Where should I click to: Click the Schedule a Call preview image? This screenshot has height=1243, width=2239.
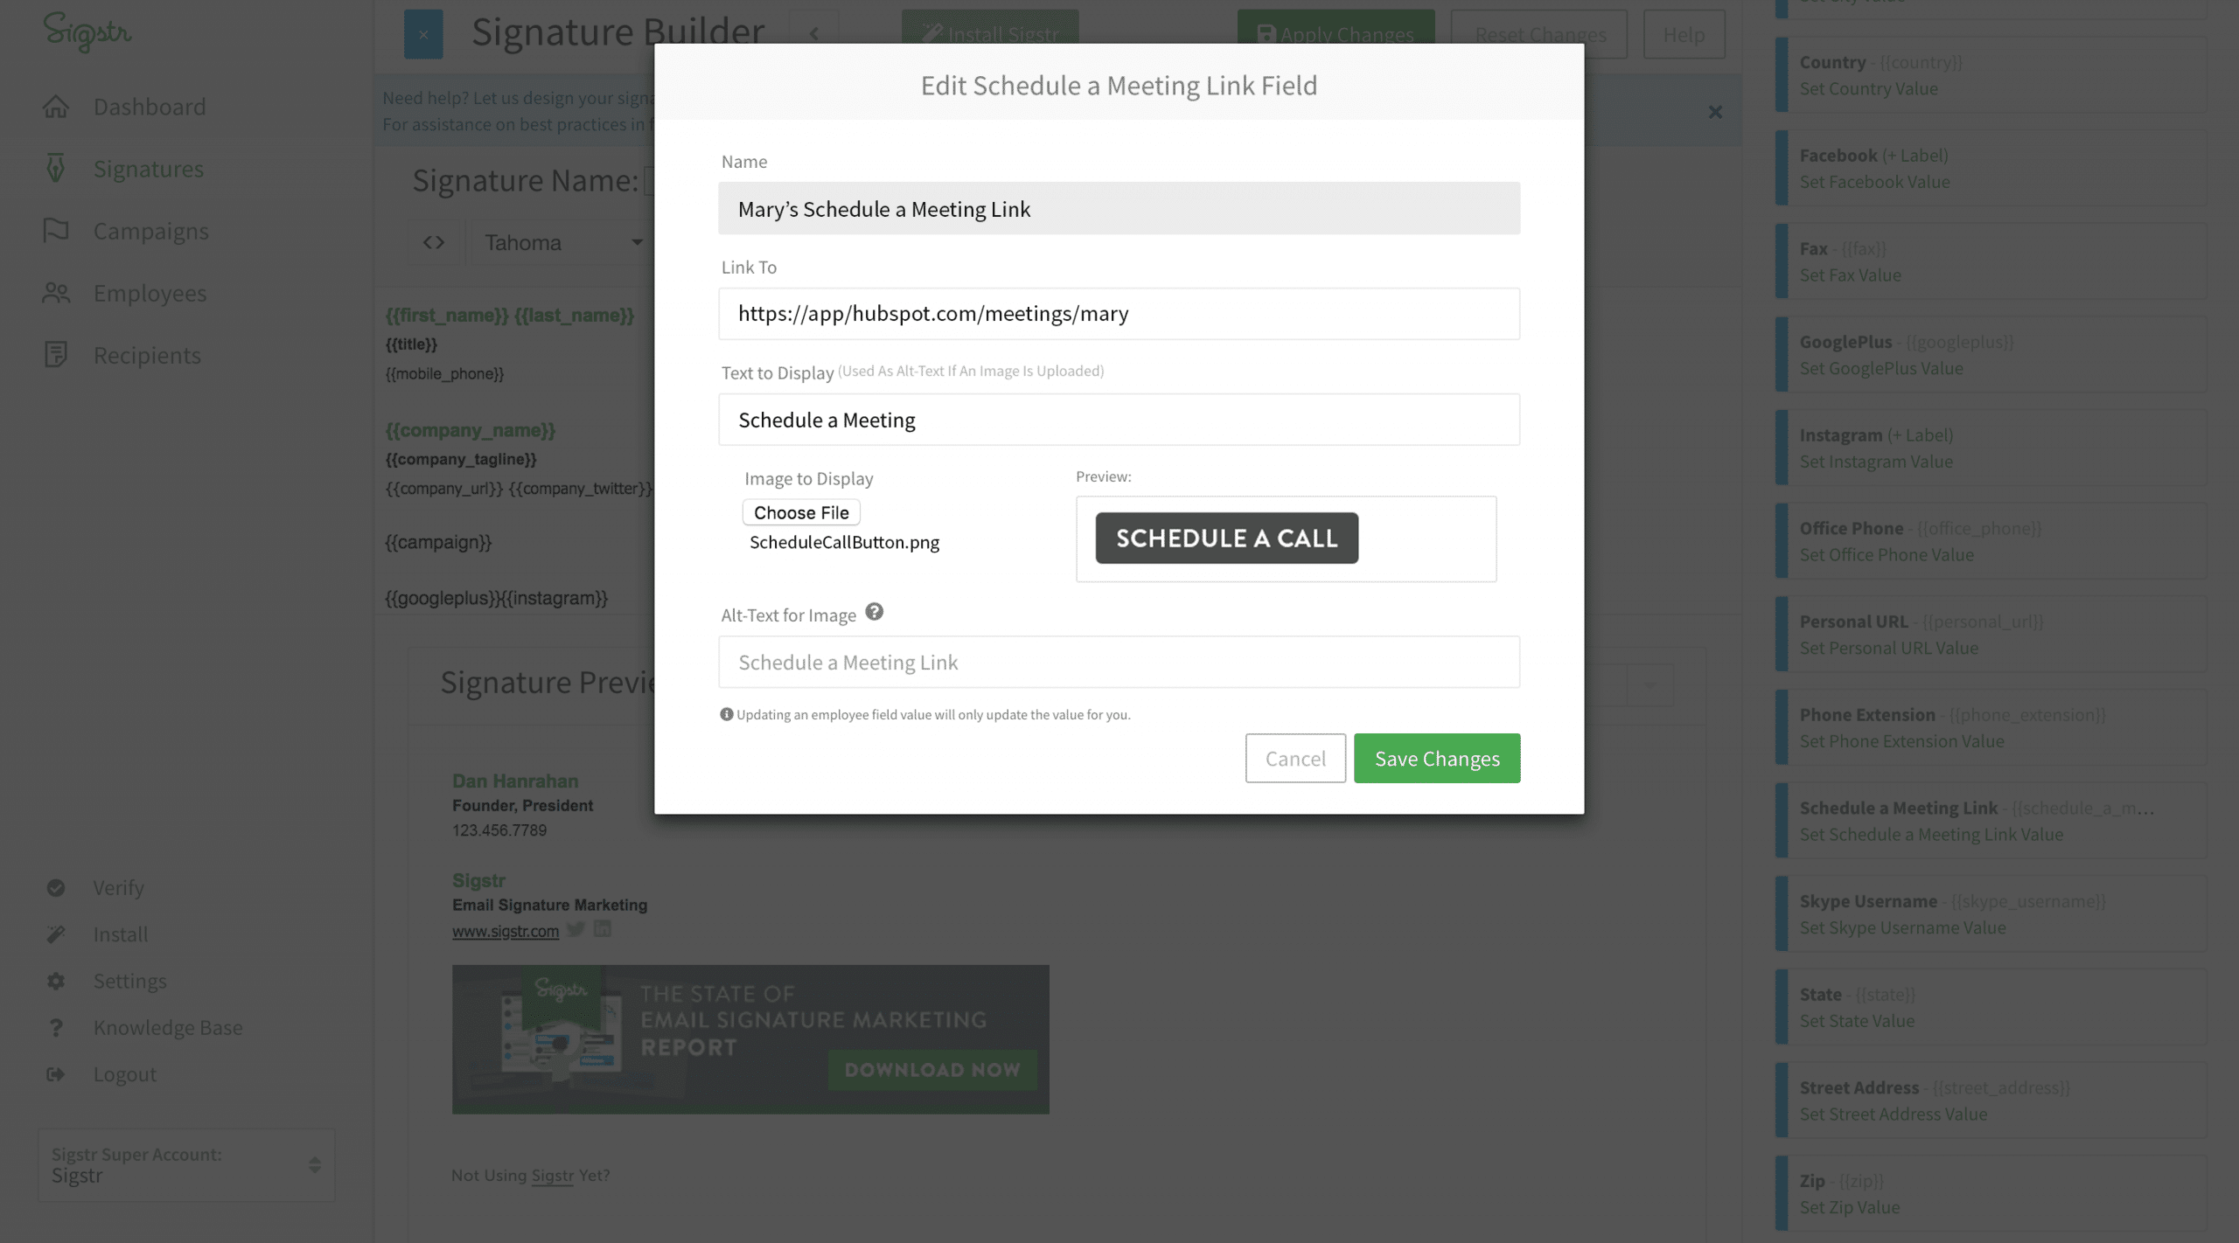1226,538
